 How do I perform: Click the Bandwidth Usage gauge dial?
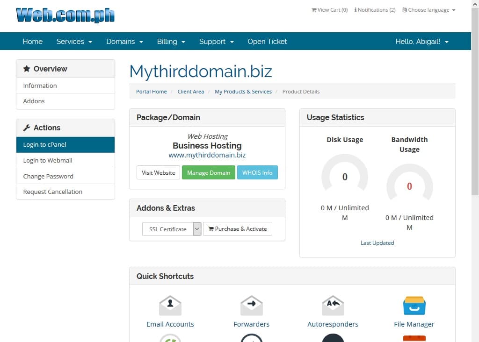[x=410, y=183]
